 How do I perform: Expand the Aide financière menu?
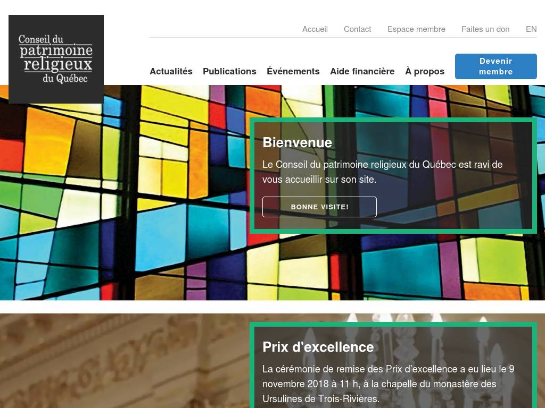(362, 71)
